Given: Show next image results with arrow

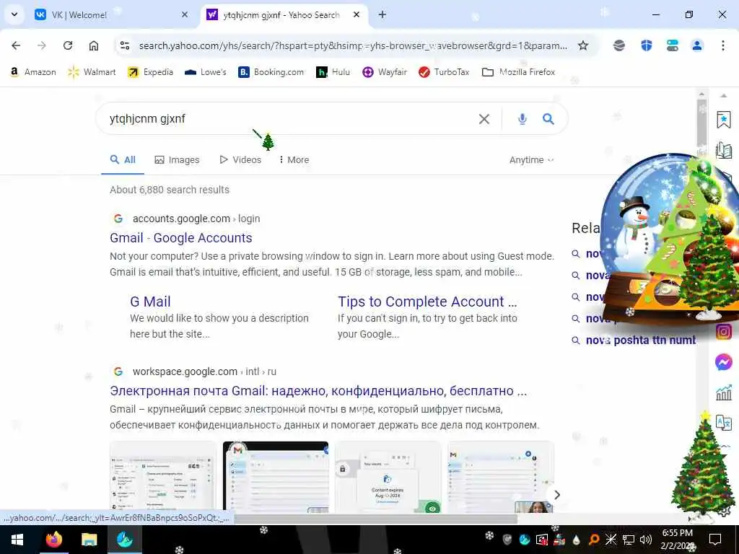Looking at the screenshot, I should 557,495.
